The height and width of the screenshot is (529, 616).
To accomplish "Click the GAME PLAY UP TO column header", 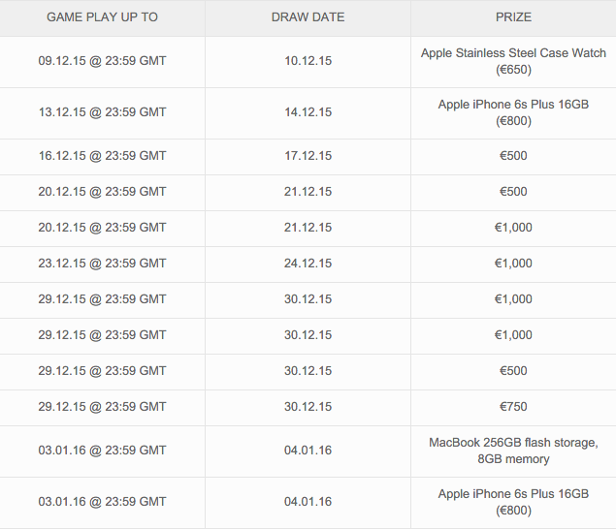I will pyautogui.click(x=102, y=17).
